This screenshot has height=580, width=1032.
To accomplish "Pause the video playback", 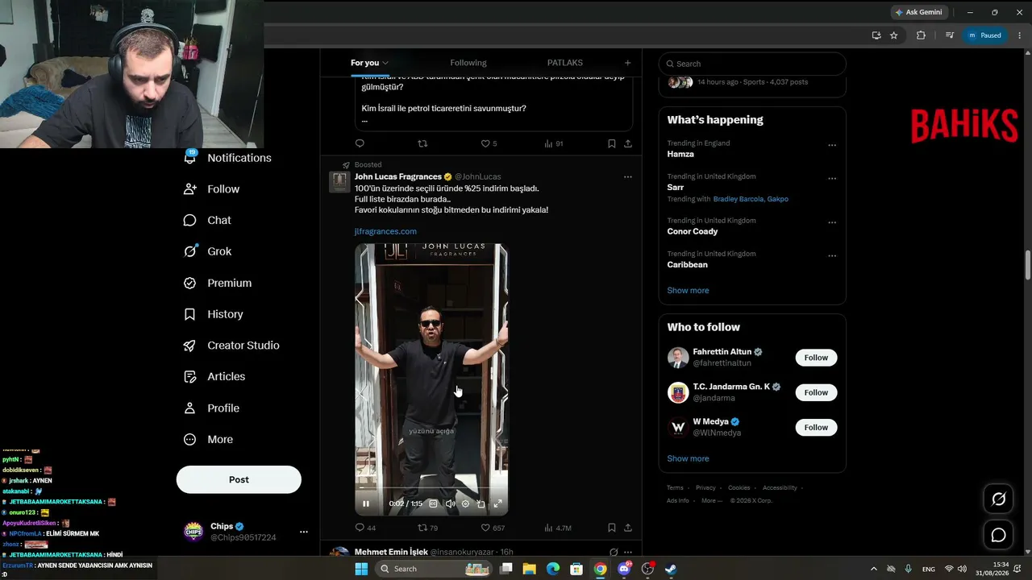I will click(x=366, y=503).
